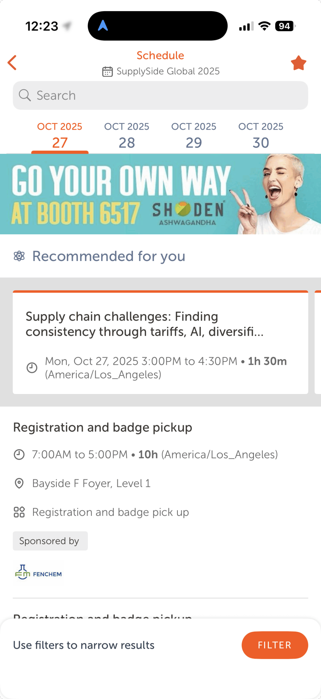Tap the location pin for Bayside F Foyer
Image resolution: width=321 pixels, height=699 pixels.
19,483
